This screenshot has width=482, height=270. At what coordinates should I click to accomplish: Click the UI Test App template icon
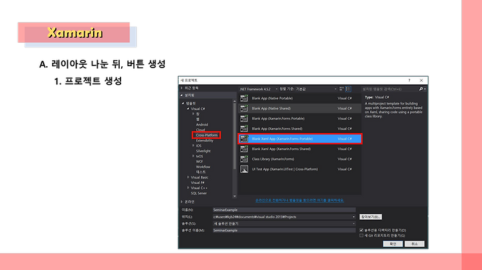pos(244,169)
